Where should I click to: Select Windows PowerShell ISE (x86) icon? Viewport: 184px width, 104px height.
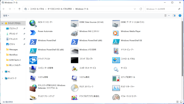tap(33, 51)
